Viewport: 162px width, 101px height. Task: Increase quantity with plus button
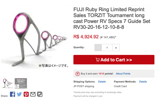point(116,48)
